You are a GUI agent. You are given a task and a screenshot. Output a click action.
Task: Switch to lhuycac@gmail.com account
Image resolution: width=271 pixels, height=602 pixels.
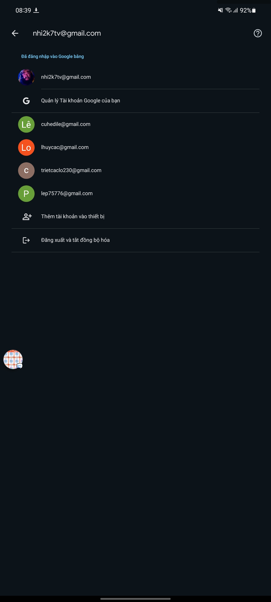pyautogui.click(x=65, y=147)
